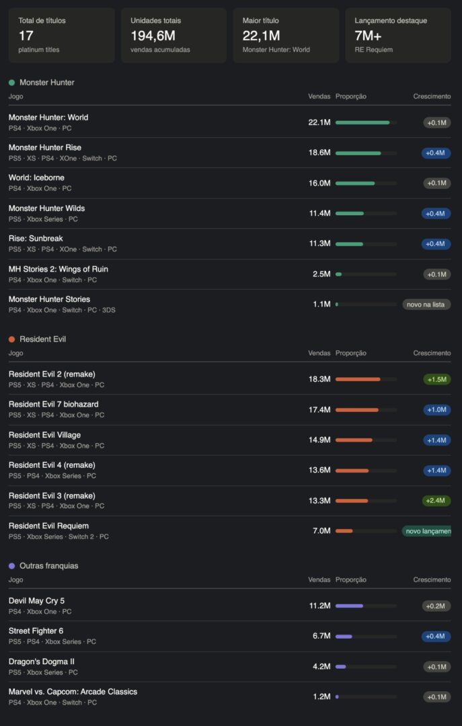
Task: Click the +0.1M badge for Monster Hunter: World
Action: pos(437,123)
